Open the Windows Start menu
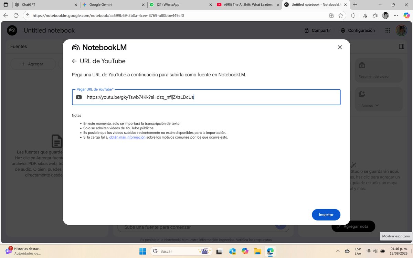Viewport: 413px width, 258px height. pyautogui.click(x=143, y=251)
